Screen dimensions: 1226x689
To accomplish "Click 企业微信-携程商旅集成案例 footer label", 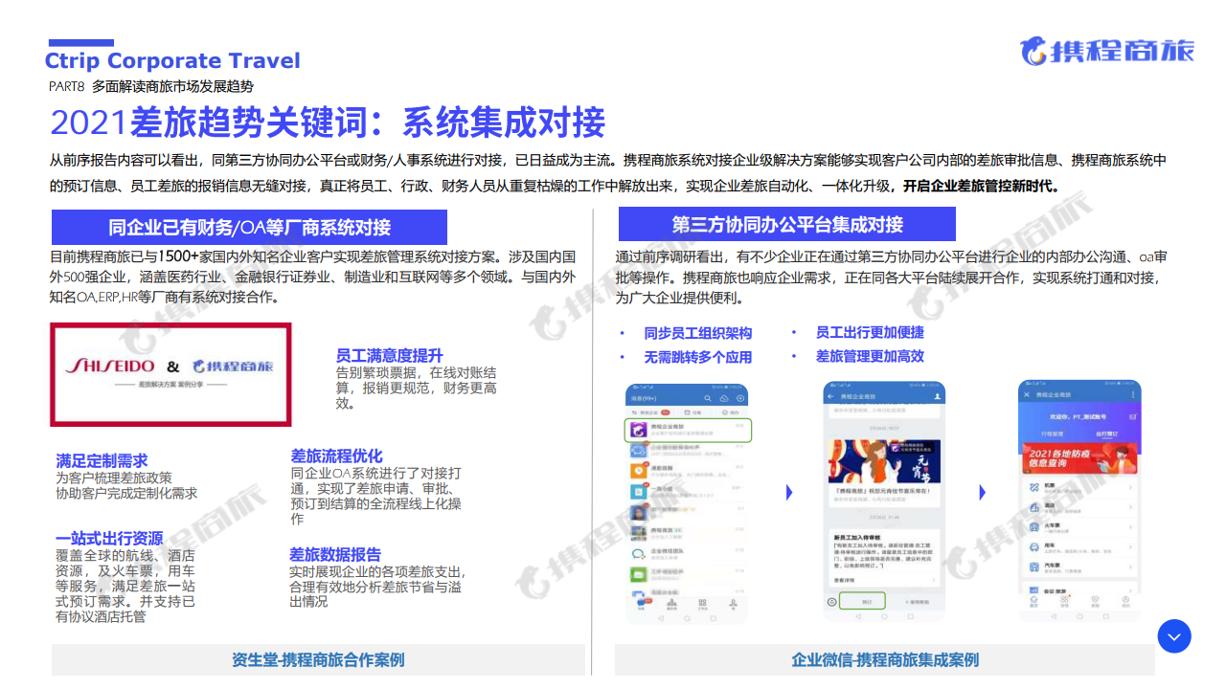I will (885, 659).
